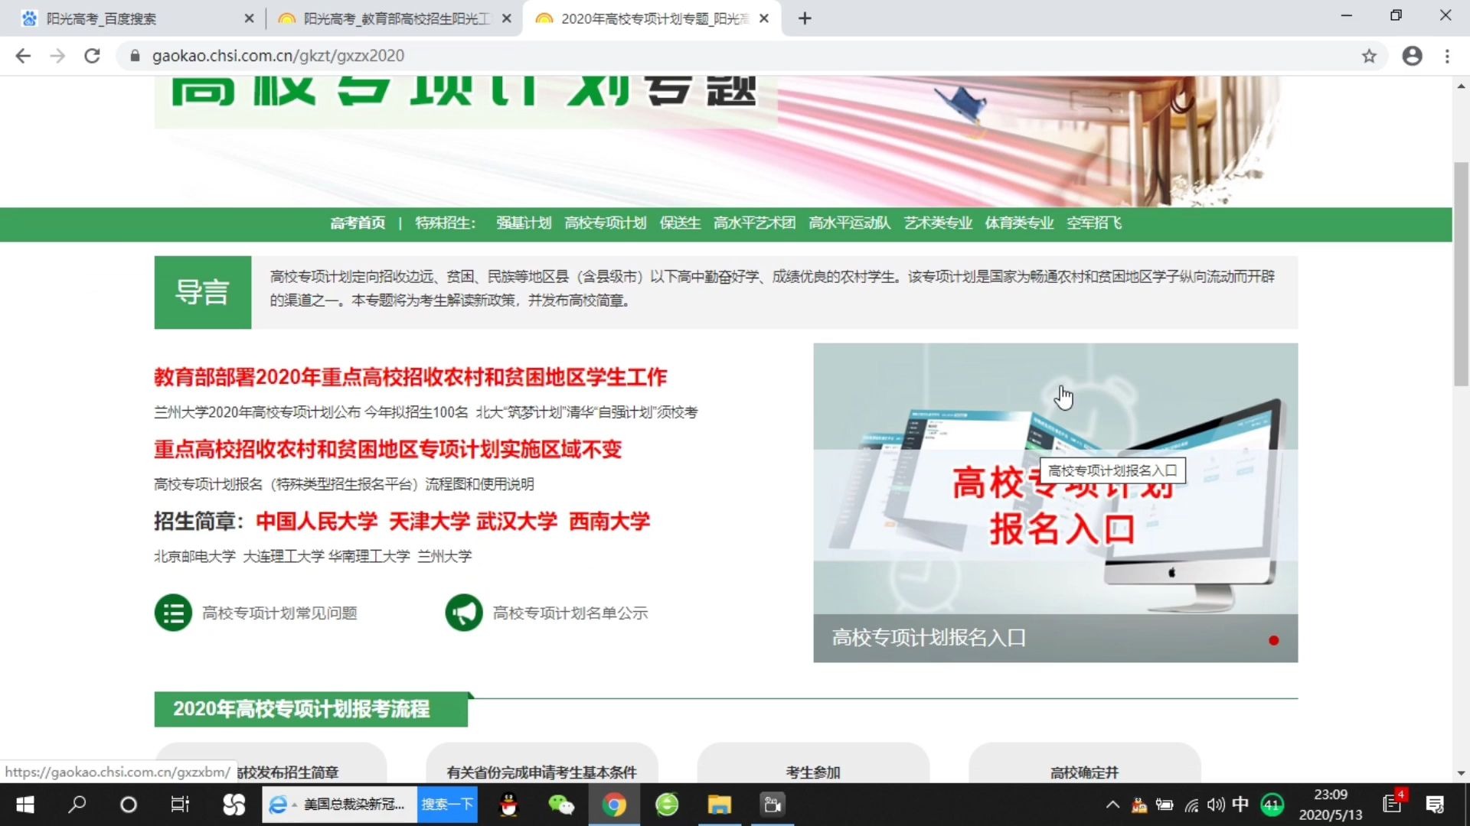Click 高考首页 in the green navigation bar

(x=358, y=223)
